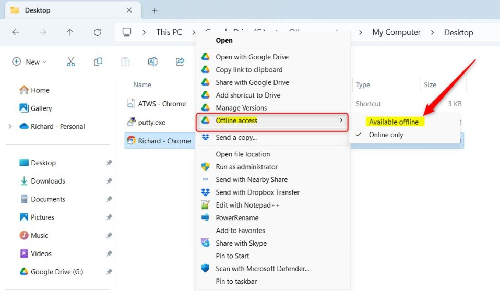Image resolution: width=500 pixels, height=291 pixels.
Task: Open Google Drive (G:) in sidebar
Action: 51,272
